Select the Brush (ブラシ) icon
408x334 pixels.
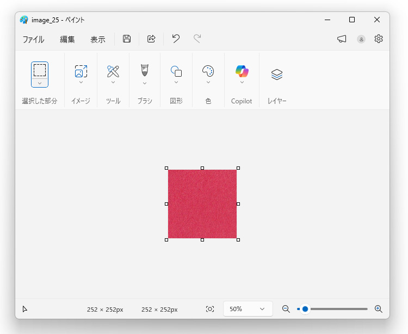click(145, 70)
